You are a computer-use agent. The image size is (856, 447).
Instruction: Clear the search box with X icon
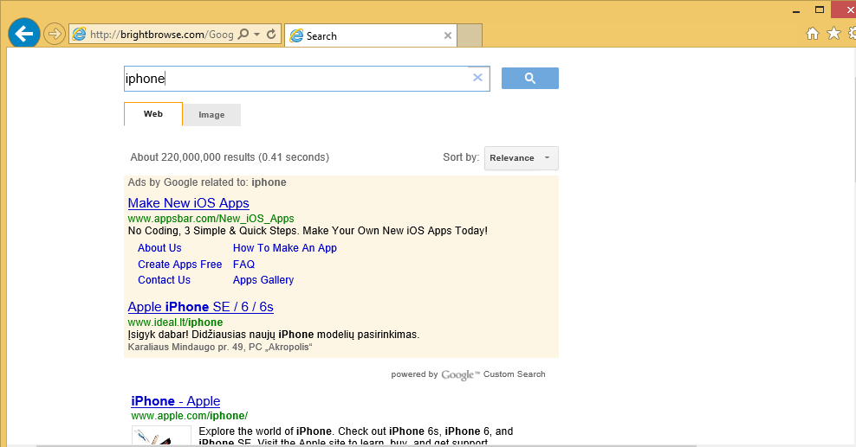pyautogui.click(x=477, y=78)
